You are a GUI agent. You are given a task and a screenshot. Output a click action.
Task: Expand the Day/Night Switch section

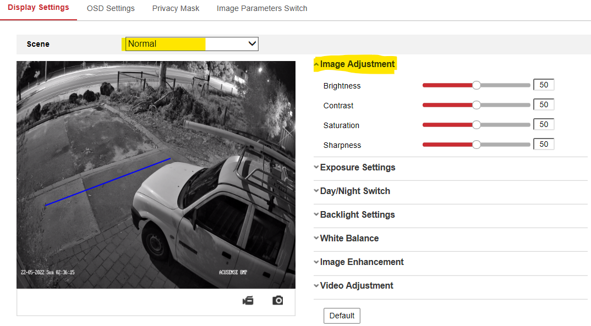[354, 191]
